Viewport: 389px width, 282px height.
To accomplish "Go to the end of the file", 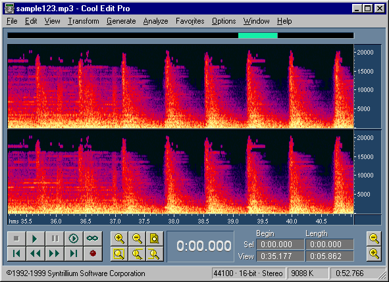I will coord(74,254).
